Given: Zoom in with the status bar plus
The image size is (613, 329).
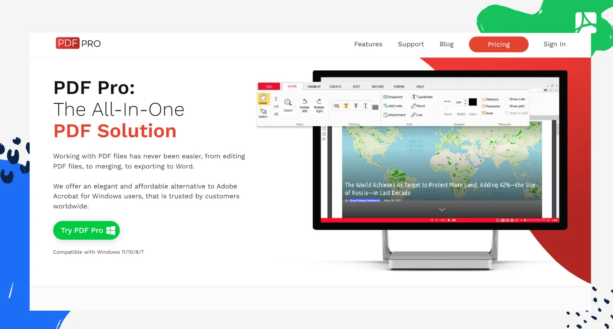Looking at the screenshot, I should 548,220.
